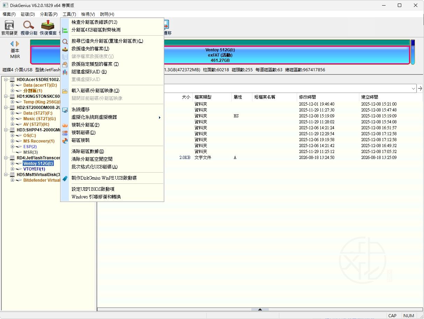Click the go arrow button beside path box

click(x=420, y=89)
